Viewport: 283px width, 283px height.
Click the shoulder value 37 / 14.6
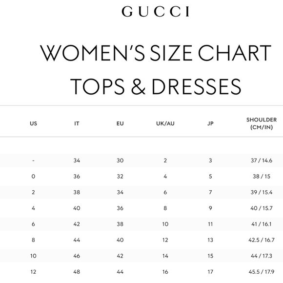(x=262, y=161)
